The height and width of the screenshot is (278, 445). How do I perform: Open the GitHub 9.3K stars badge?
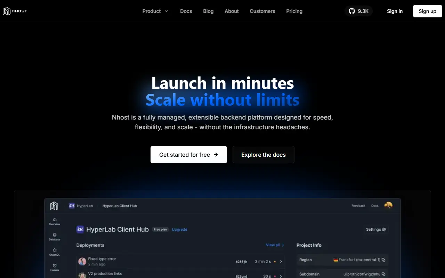tap(358, 11)
